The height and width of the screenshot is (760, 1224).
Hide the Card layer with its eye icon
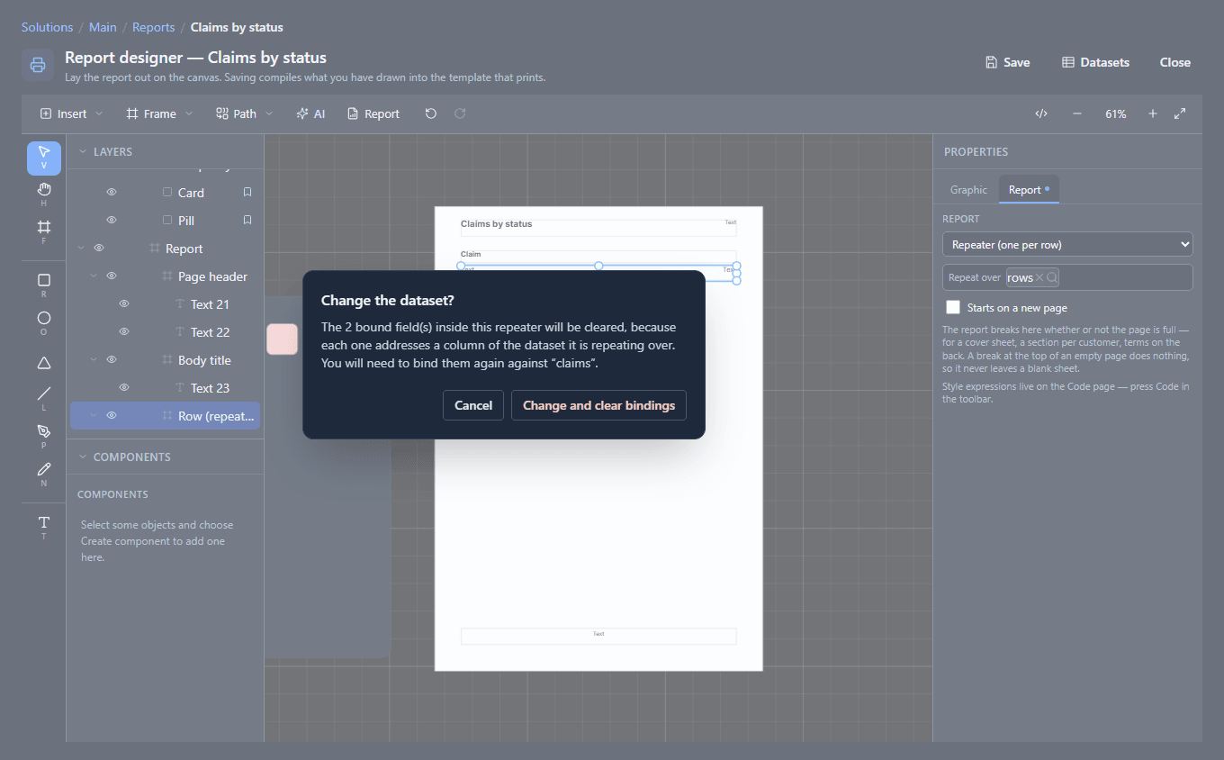click(x=112, y=193)
